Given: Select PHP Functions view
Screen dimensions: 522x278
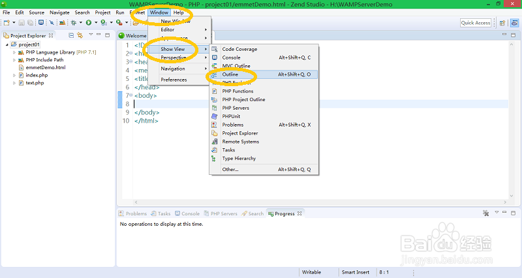Looking at the screenshot, I should (x=264, y=91).
